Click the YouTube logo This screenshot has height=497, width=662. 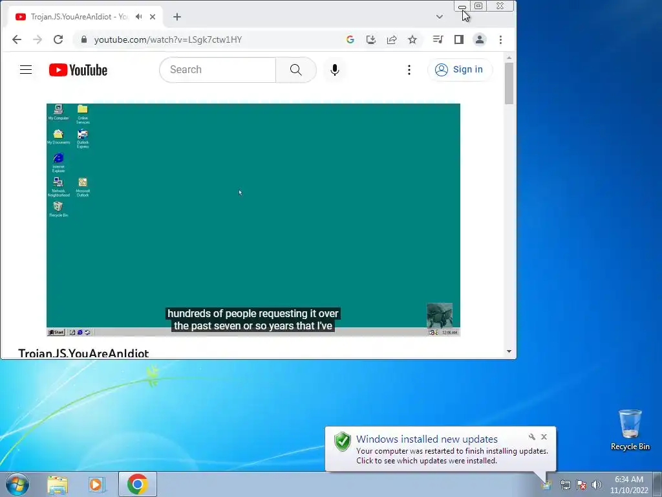(78, 70)
